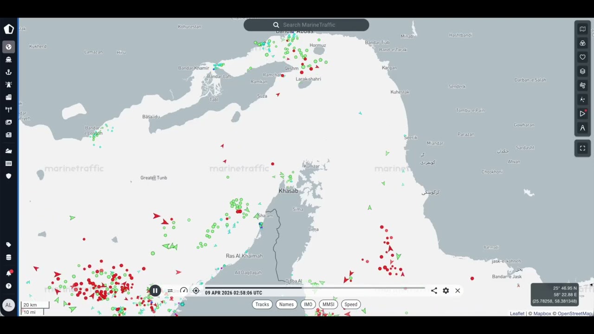
Task: Open the density routes network icon
Action: 582,100
